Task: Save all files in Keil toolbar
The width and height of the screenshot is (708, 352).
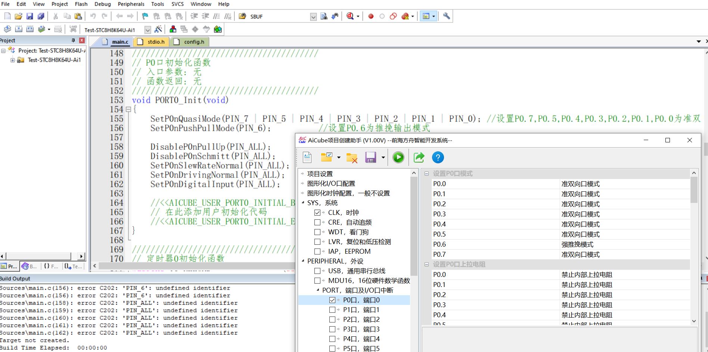Action: tap(41, 16)
